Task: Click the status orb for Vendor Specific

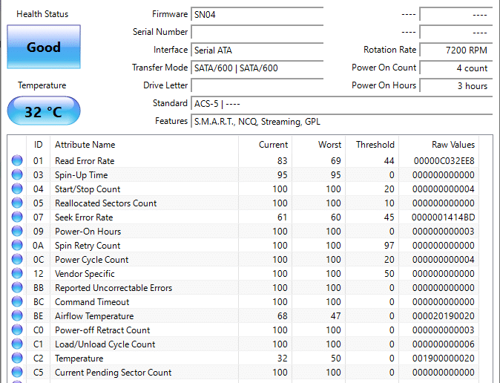Action: coord(17,273)
